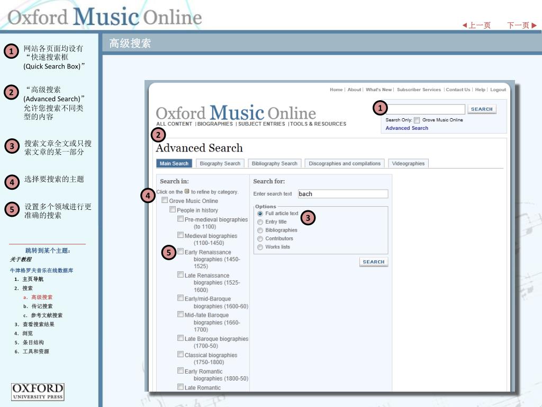Select the Contributors radio option

260,239
